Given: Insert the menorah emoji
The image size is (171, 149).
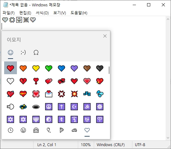Looking at the screenshot, I should click(x=36, y=119).
